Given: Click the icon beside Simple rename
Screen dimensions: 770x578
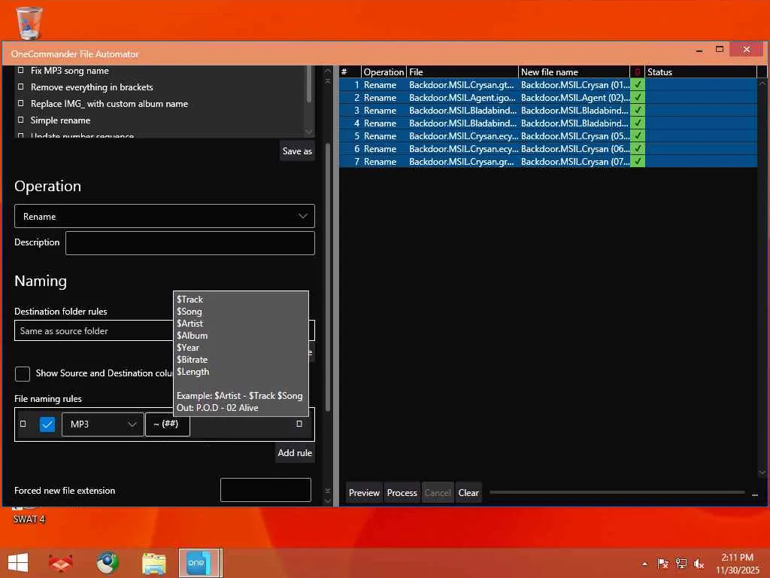Looking at the screenshot, I should click(20, 120).
